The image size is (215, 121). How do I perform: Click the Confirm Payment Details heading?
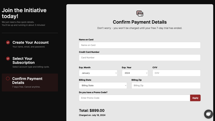point(140,22)
